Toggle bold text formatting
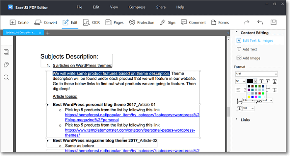This screenshot has height=156, width=290. click(x=261, y=82)
